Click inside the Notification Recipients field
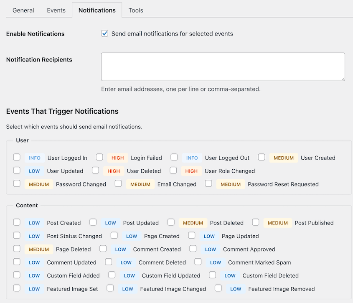The width and height of the screenshot is (353, 303). (223, 66)
